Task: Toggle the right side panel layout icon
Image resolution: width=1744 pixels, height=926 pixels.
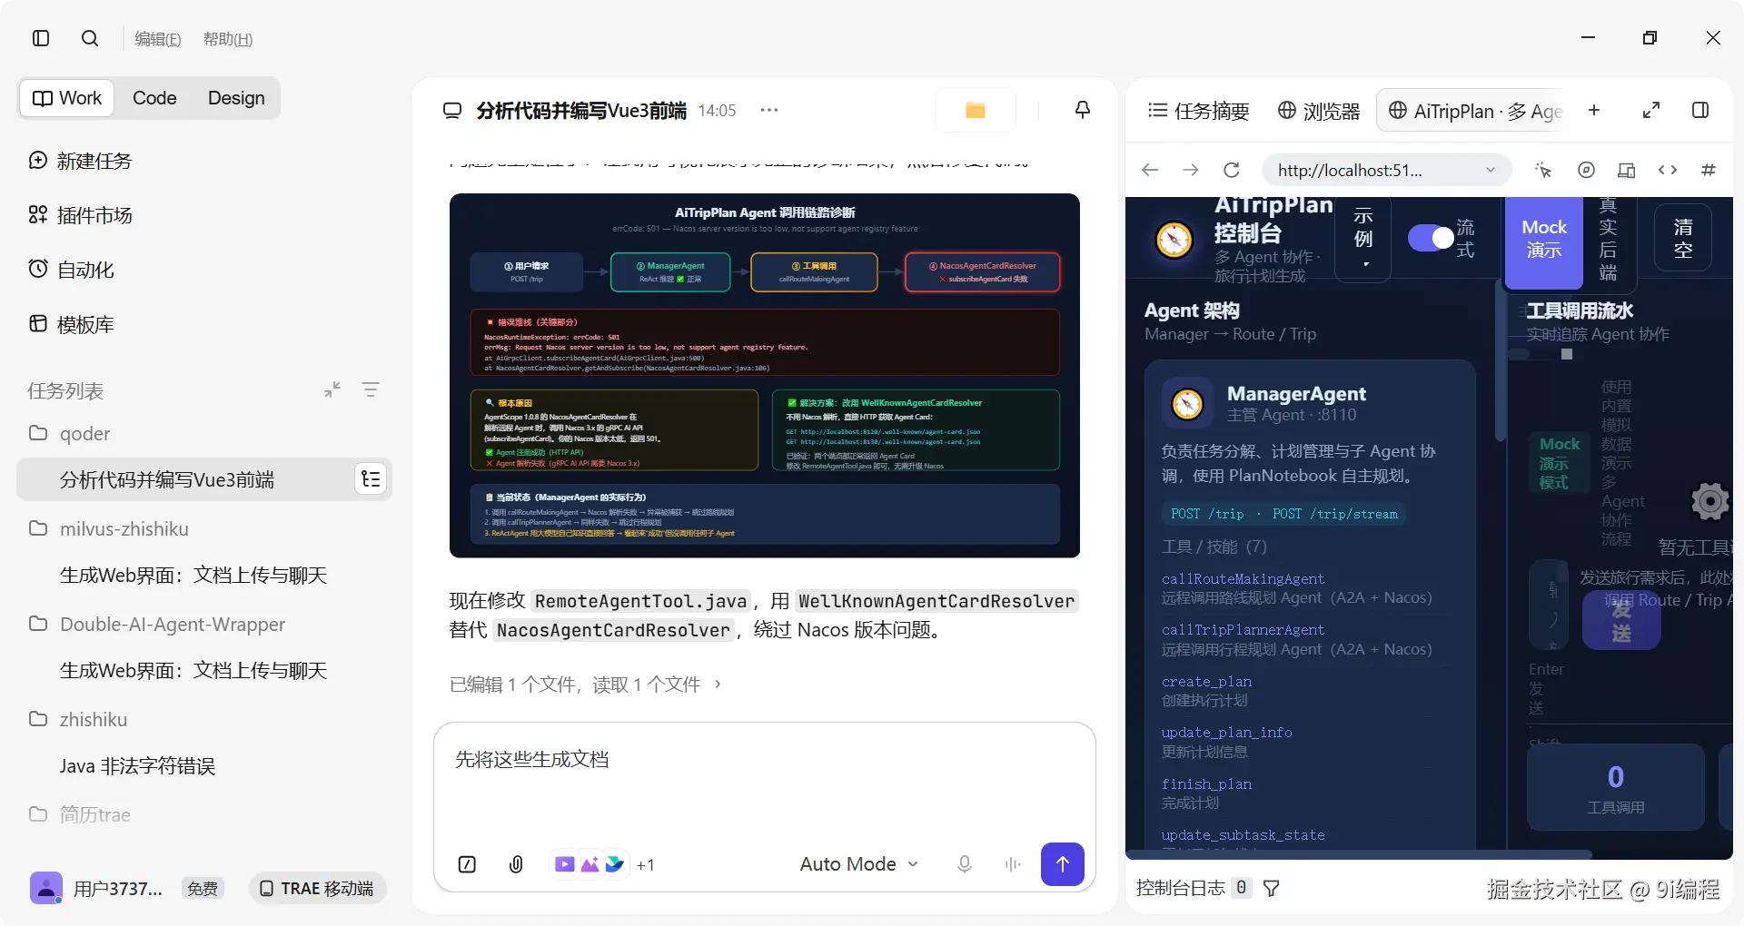Action: pyautogui.click(x=1700, y=110)
